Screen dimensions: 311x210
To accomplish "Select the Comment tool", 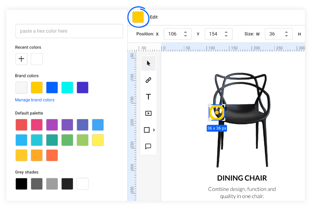I will tap(148, 146).
